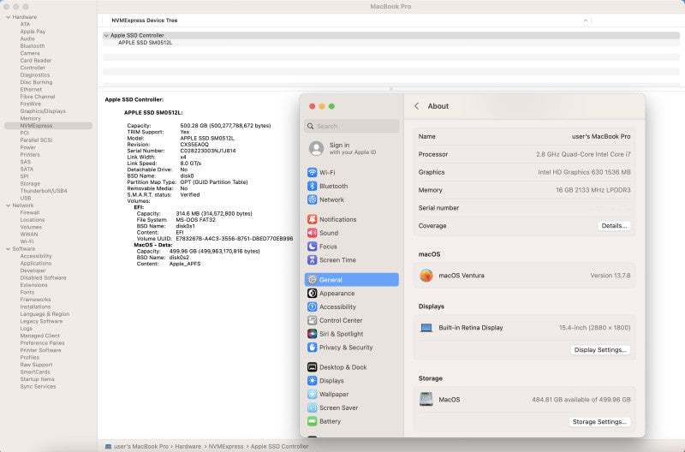Click the user avatar beside Sign in
This screenshot has height=452, width=685.
[316, 148]
